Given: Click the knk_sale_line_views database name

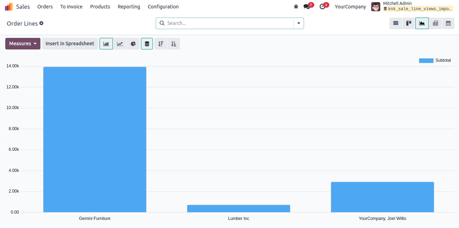Looking at the screenshot, I should point(418,9).
